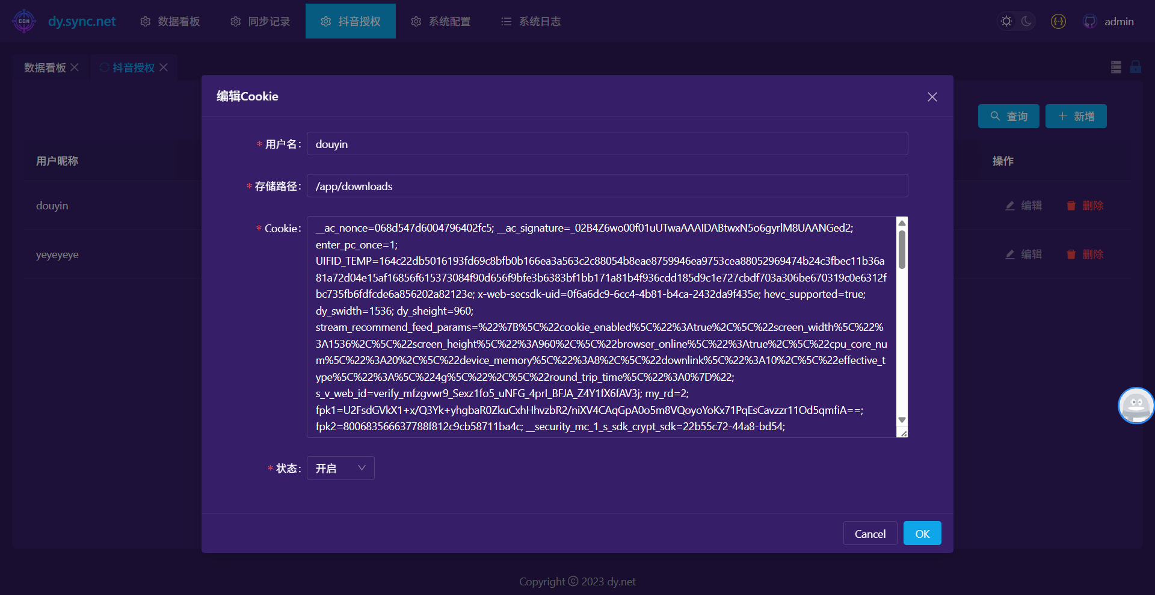
Task: Open the dy.sync.net home link
Action: tap(82, 21)
